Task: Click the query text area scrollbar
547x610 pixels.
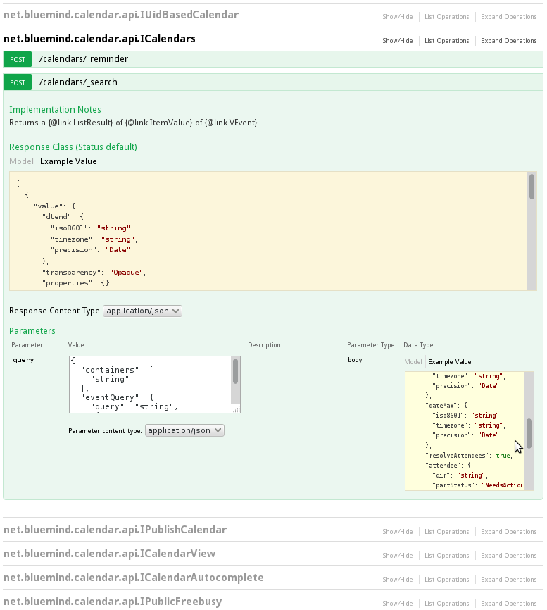Action: pos(236,371)
